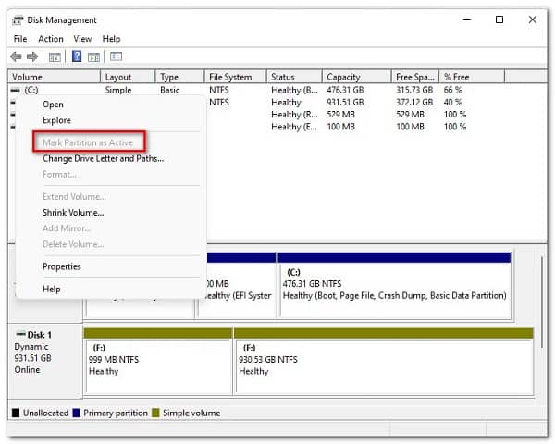The height and width of the screenshot is (444, 555).
Task: Click the graphical view vertical scrollbar
Action: (x=542, y=302)
